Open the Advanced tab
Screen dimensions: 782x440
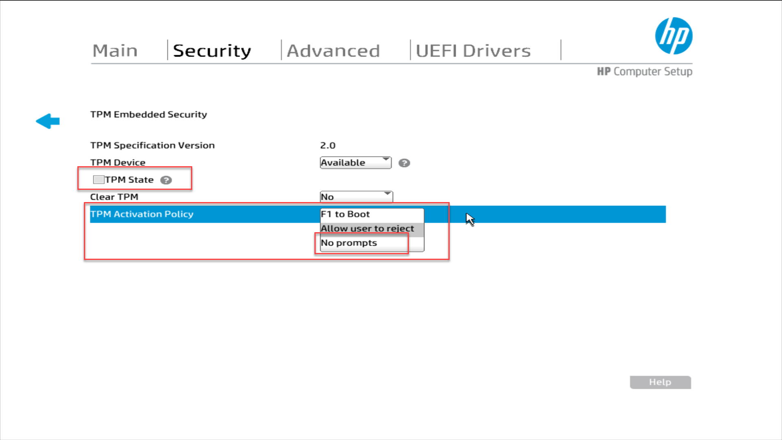tap(333, 51)
